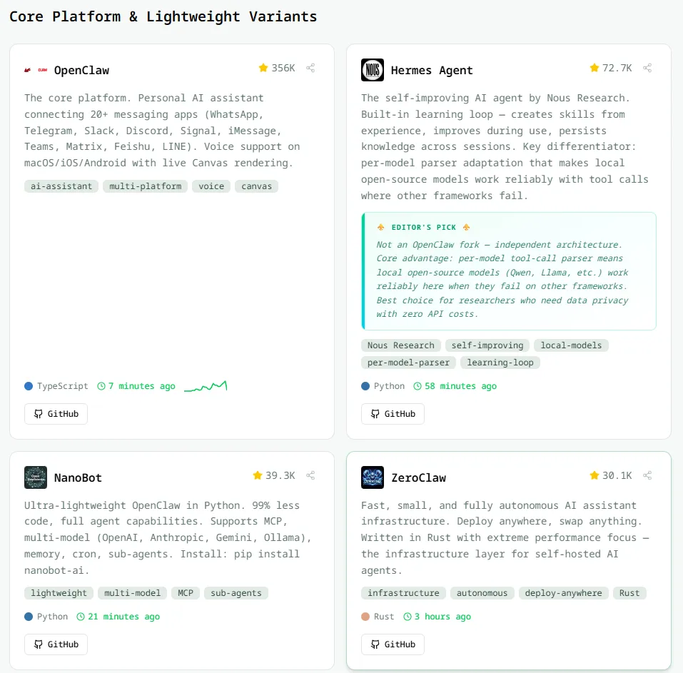Open the ZeroClaw GitHub button

click(393, 644)
